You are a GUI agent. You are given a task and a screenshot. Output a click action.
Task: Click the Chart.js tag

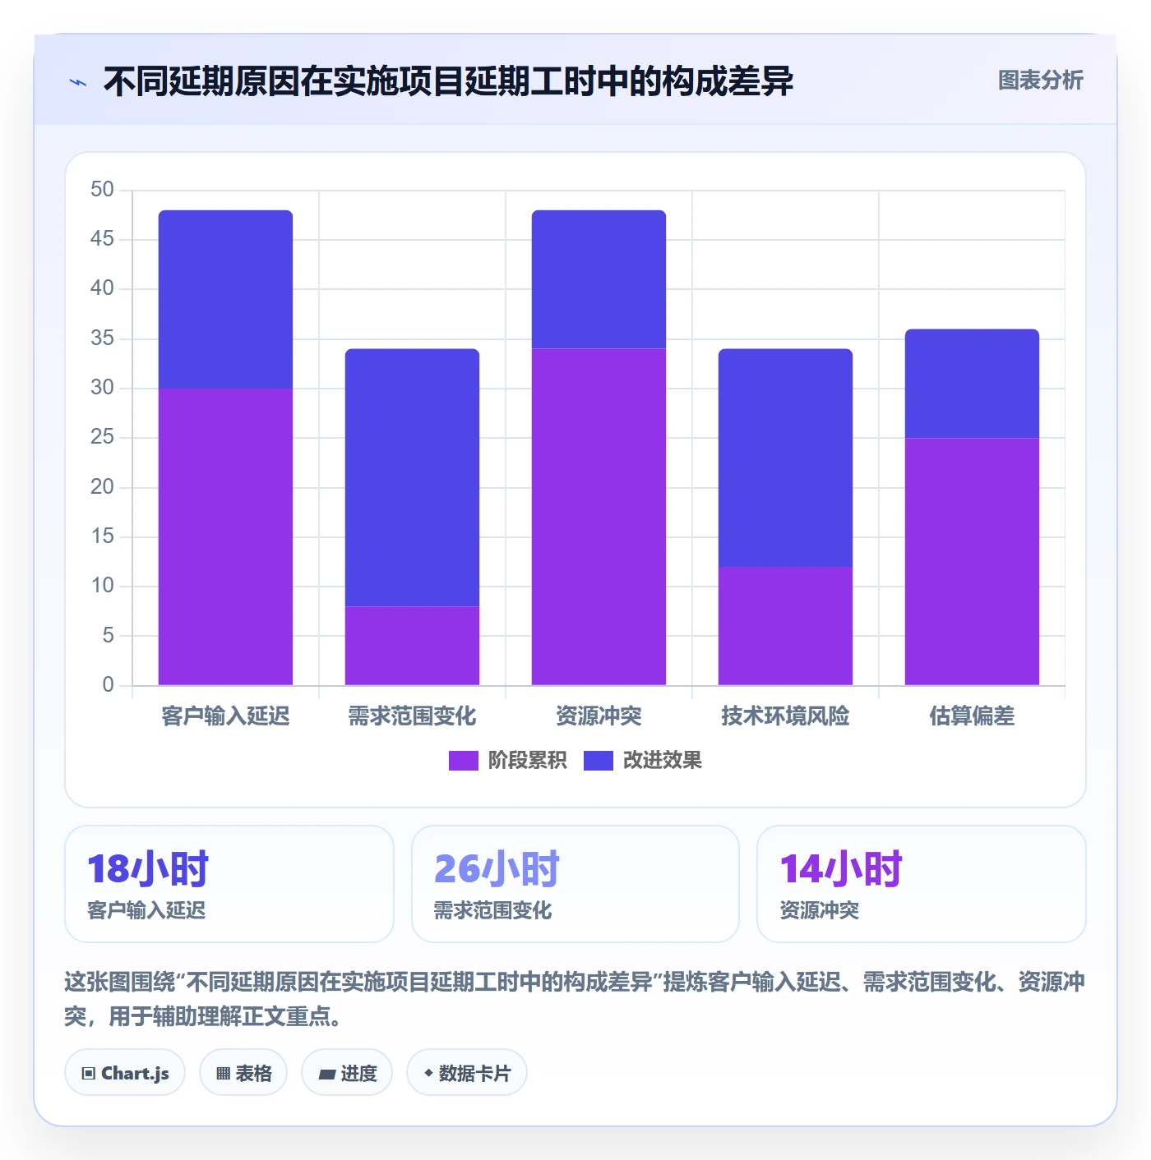point(125,1073)
